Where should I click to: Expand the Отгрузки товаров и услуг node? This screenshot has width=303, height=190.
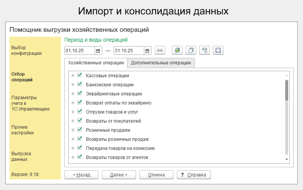[73, 112]
